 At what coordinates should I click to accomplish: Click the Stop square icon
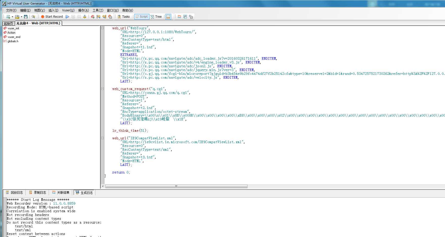pyautogui.click(x=73, y=17)
